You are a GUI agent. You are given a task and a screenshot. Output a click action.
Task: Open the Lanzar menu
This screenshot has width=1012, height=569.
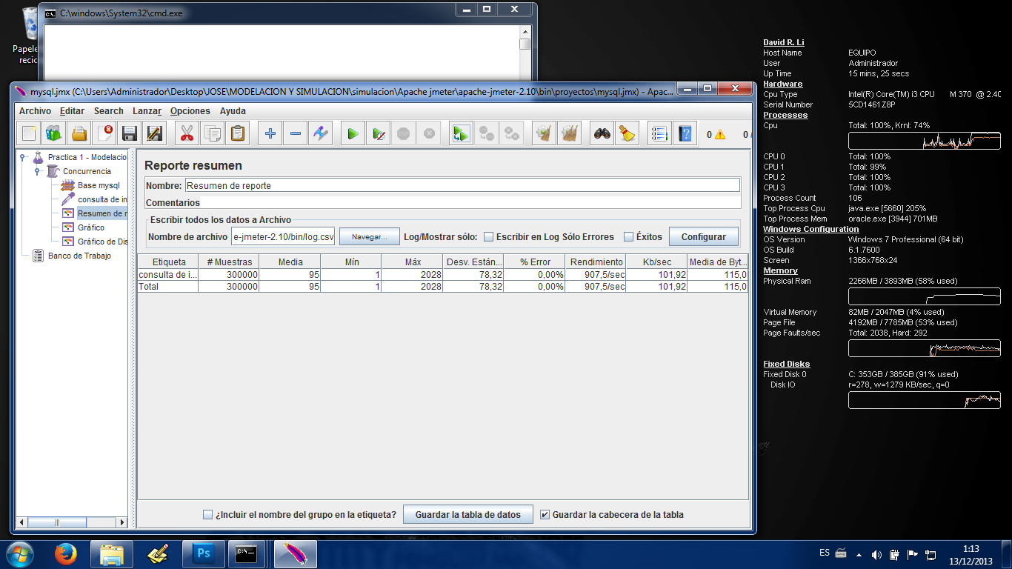147,111
